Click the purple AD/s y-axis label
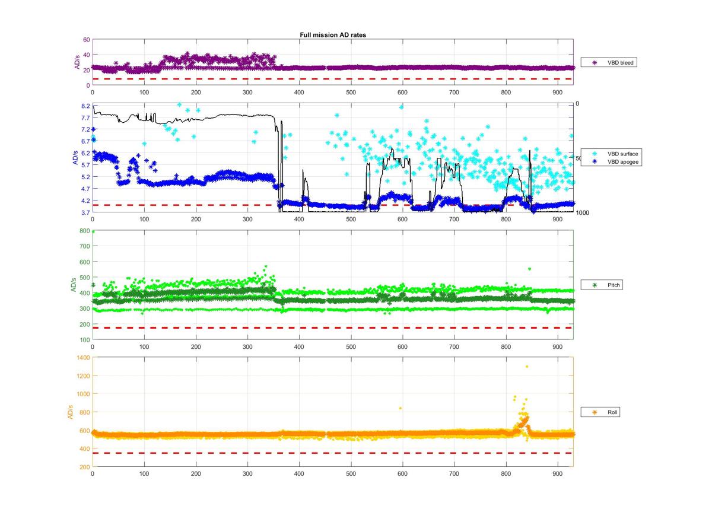This screenshot has height=525, width=712. pos(76,62)
